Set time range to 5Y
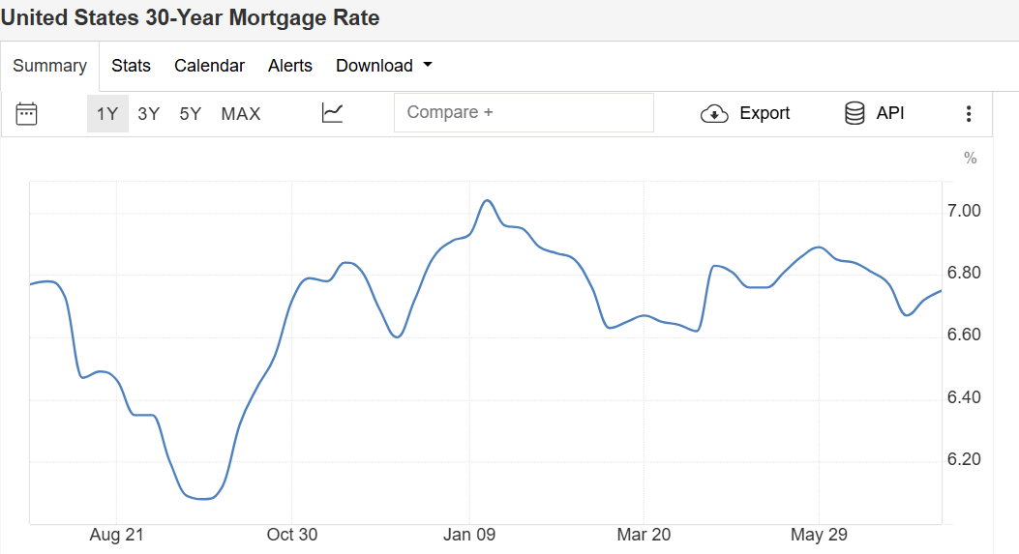The image size is (1019, 554). pos(191,113)
